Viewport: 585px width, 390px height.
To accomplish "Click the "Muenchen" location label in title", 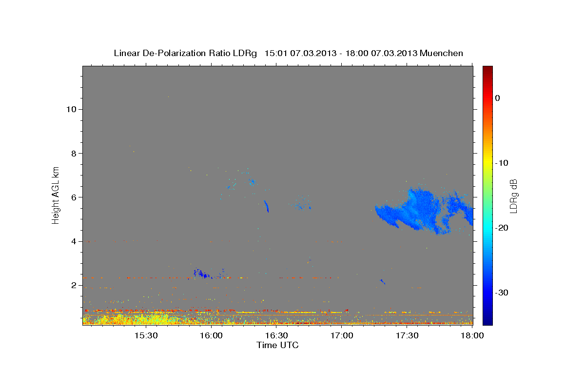I will coord(442,53).
